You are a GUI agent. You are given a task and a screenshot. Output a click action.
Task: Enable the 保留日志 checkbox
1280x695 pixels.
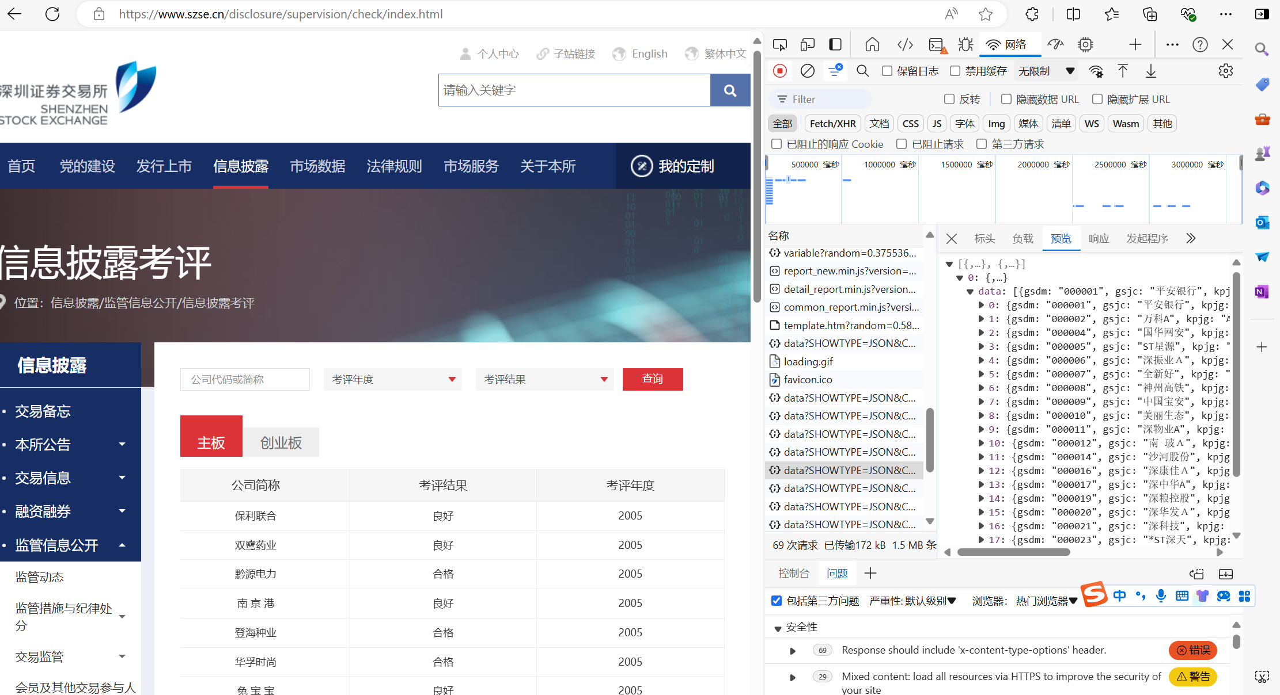tap(887, 71)
